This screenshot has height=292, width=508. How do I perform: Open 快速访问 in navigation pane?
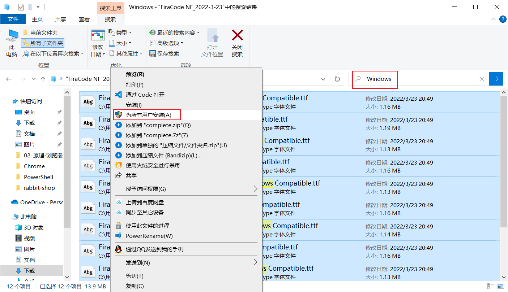(x=31, y=101)
